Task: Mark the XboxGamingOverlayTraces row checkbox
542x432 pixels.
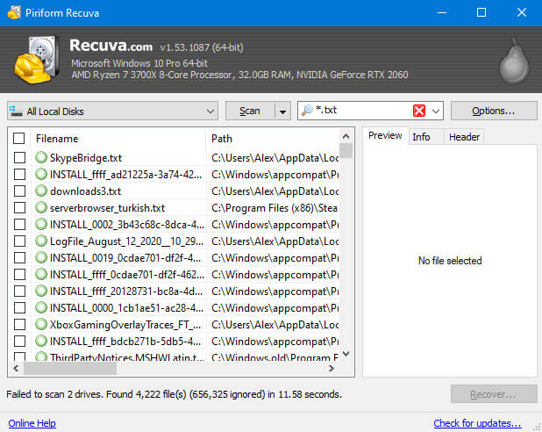Action: 19,324
